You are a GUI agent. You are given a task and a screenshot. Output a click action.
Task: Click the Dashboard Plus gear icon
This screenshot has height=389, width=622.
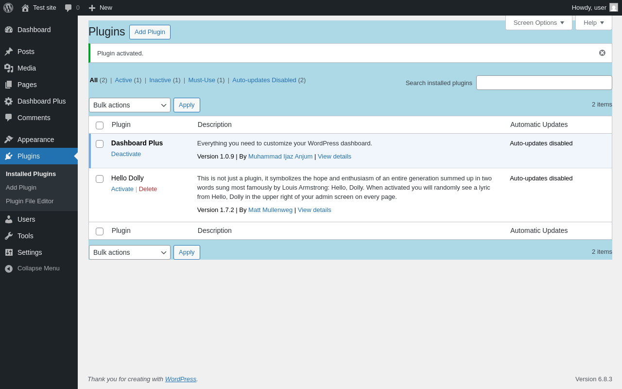coord(9,101)
